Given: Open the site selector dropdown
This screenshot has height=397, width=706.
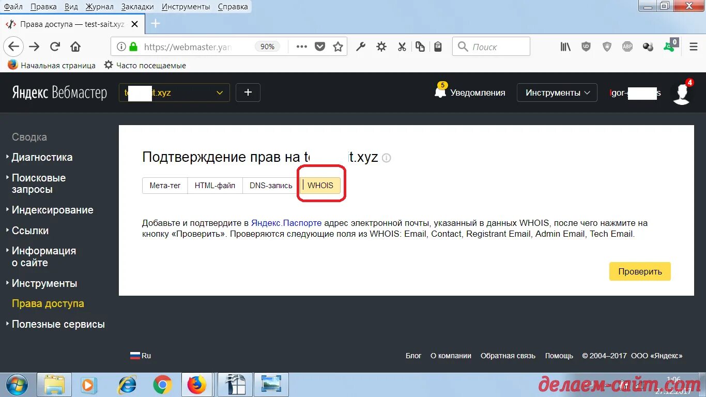Looking at the screenshot, I should click(x=174, y=93).
